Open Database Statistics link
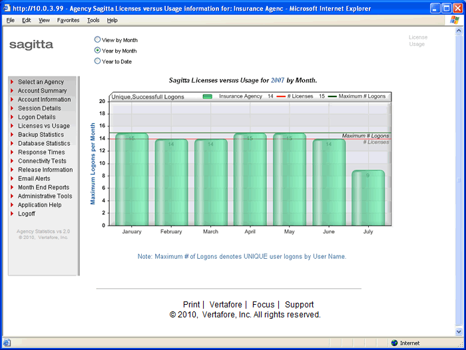 coord(44,143)
